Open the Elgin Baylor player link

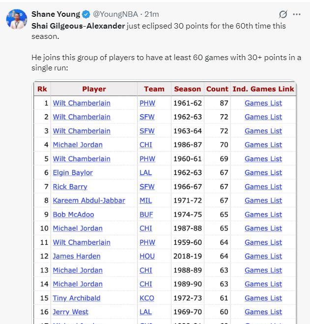point(73,173)
